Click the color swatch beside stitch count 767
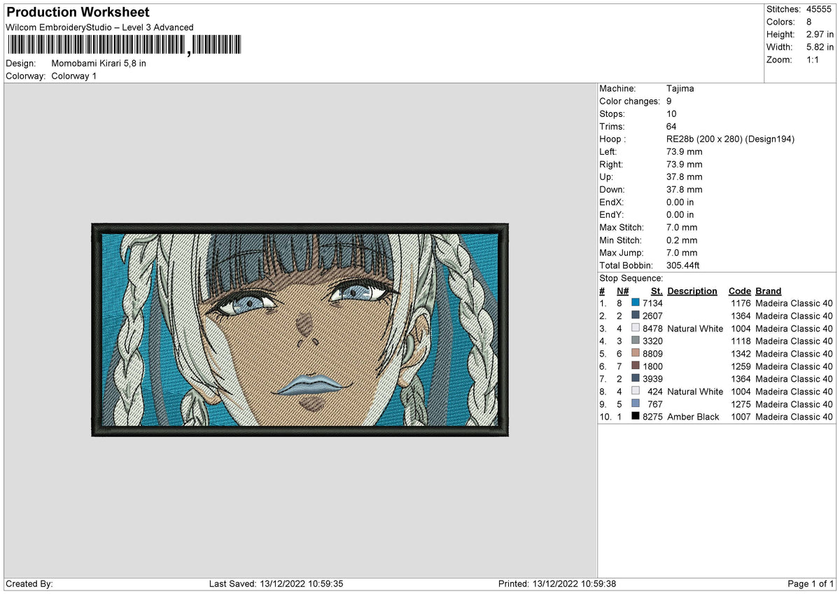The height and width of the screenshot is (594, 840). pyautogui.click(x=636, y=404)
